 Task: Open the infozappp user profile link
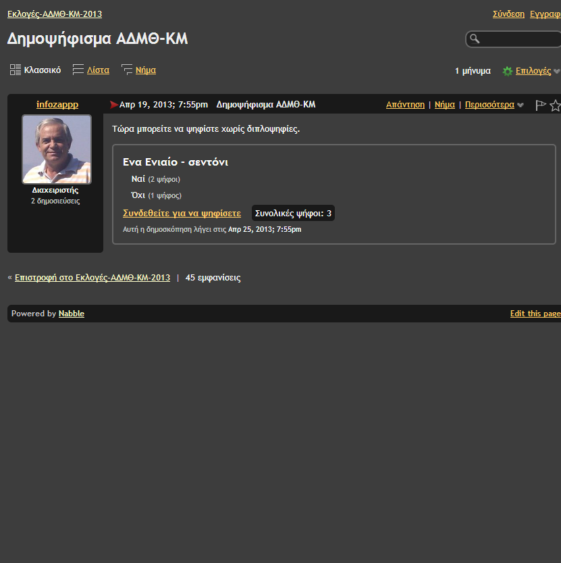[57, 104]
